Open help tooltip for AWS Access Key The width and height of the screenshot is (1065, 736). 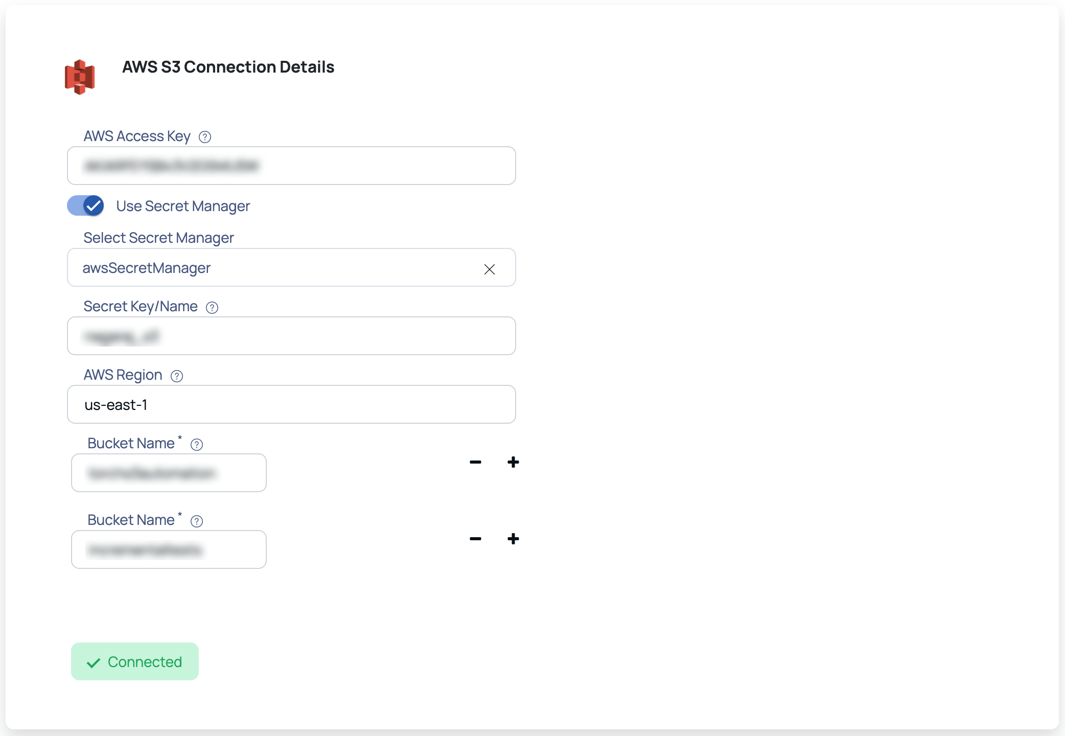[205, 137]
